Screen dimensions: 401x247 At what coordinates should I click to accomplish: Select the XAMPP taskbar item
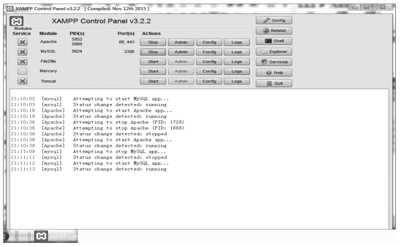click(56, 236)
